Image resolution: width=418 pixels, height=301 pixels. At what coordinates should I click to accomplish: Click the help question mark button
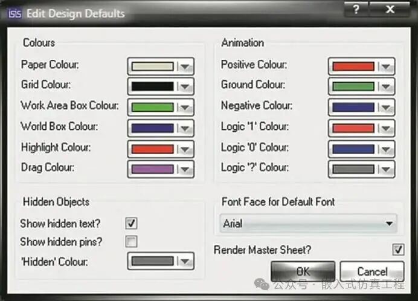356,9
